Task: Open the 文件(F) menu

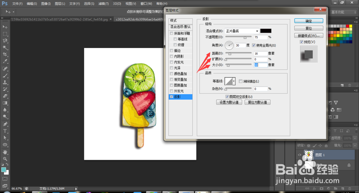Action: [x=17, y=4]
